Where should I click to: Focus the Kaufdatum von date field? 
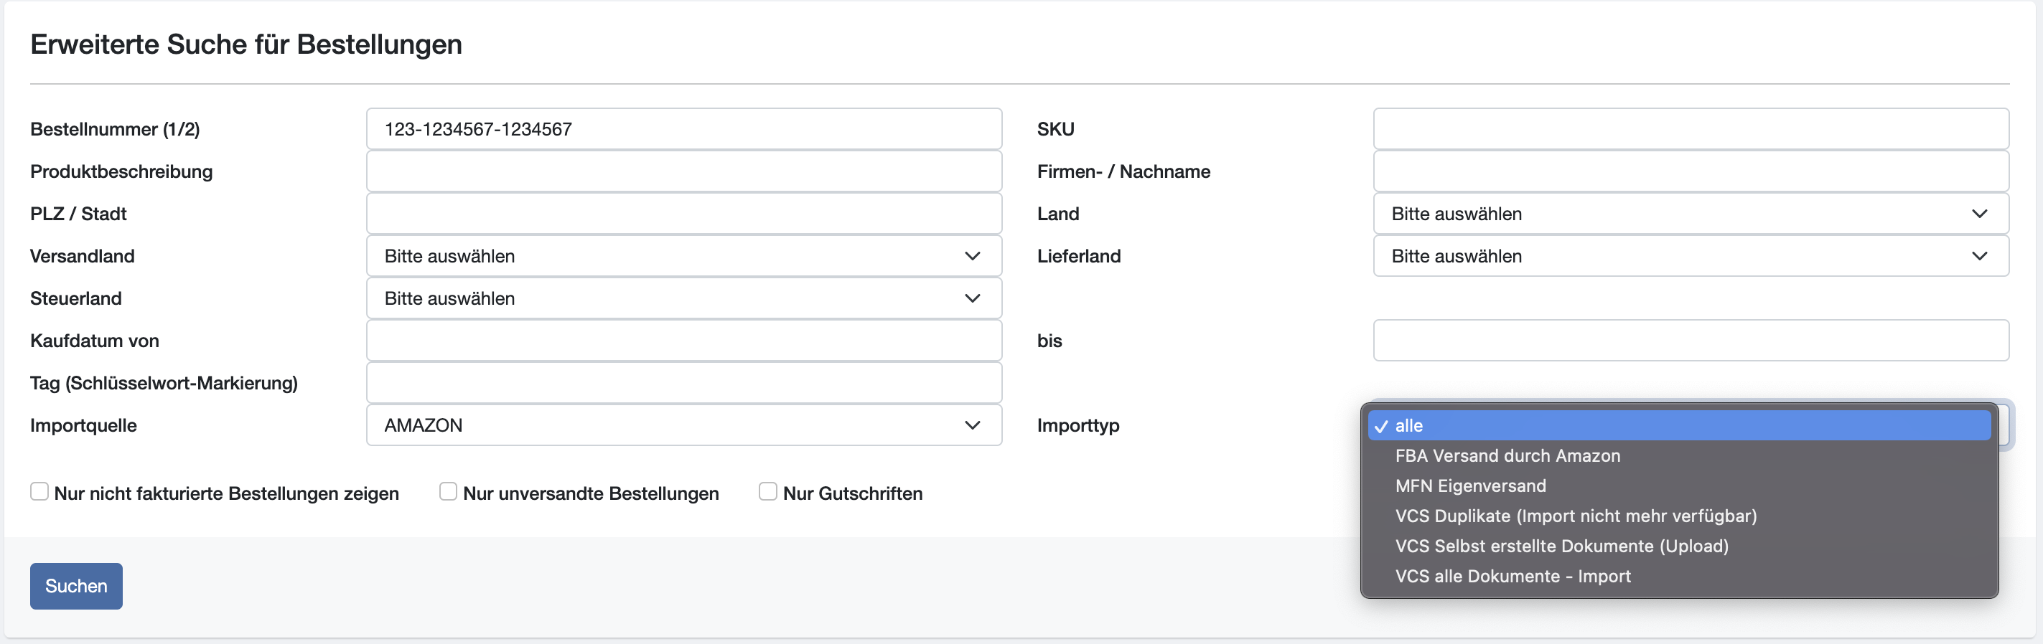tap(683, 341)
